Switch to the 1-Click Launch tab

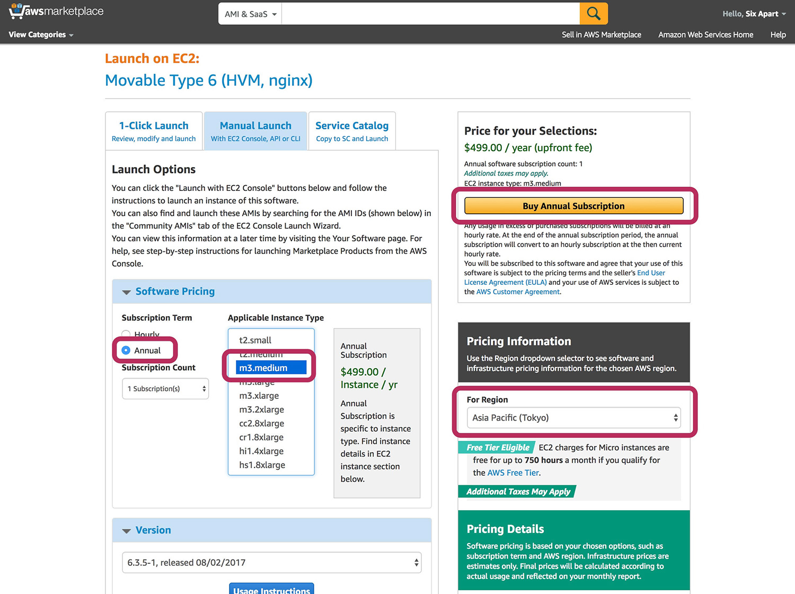(x=154, y=131)
